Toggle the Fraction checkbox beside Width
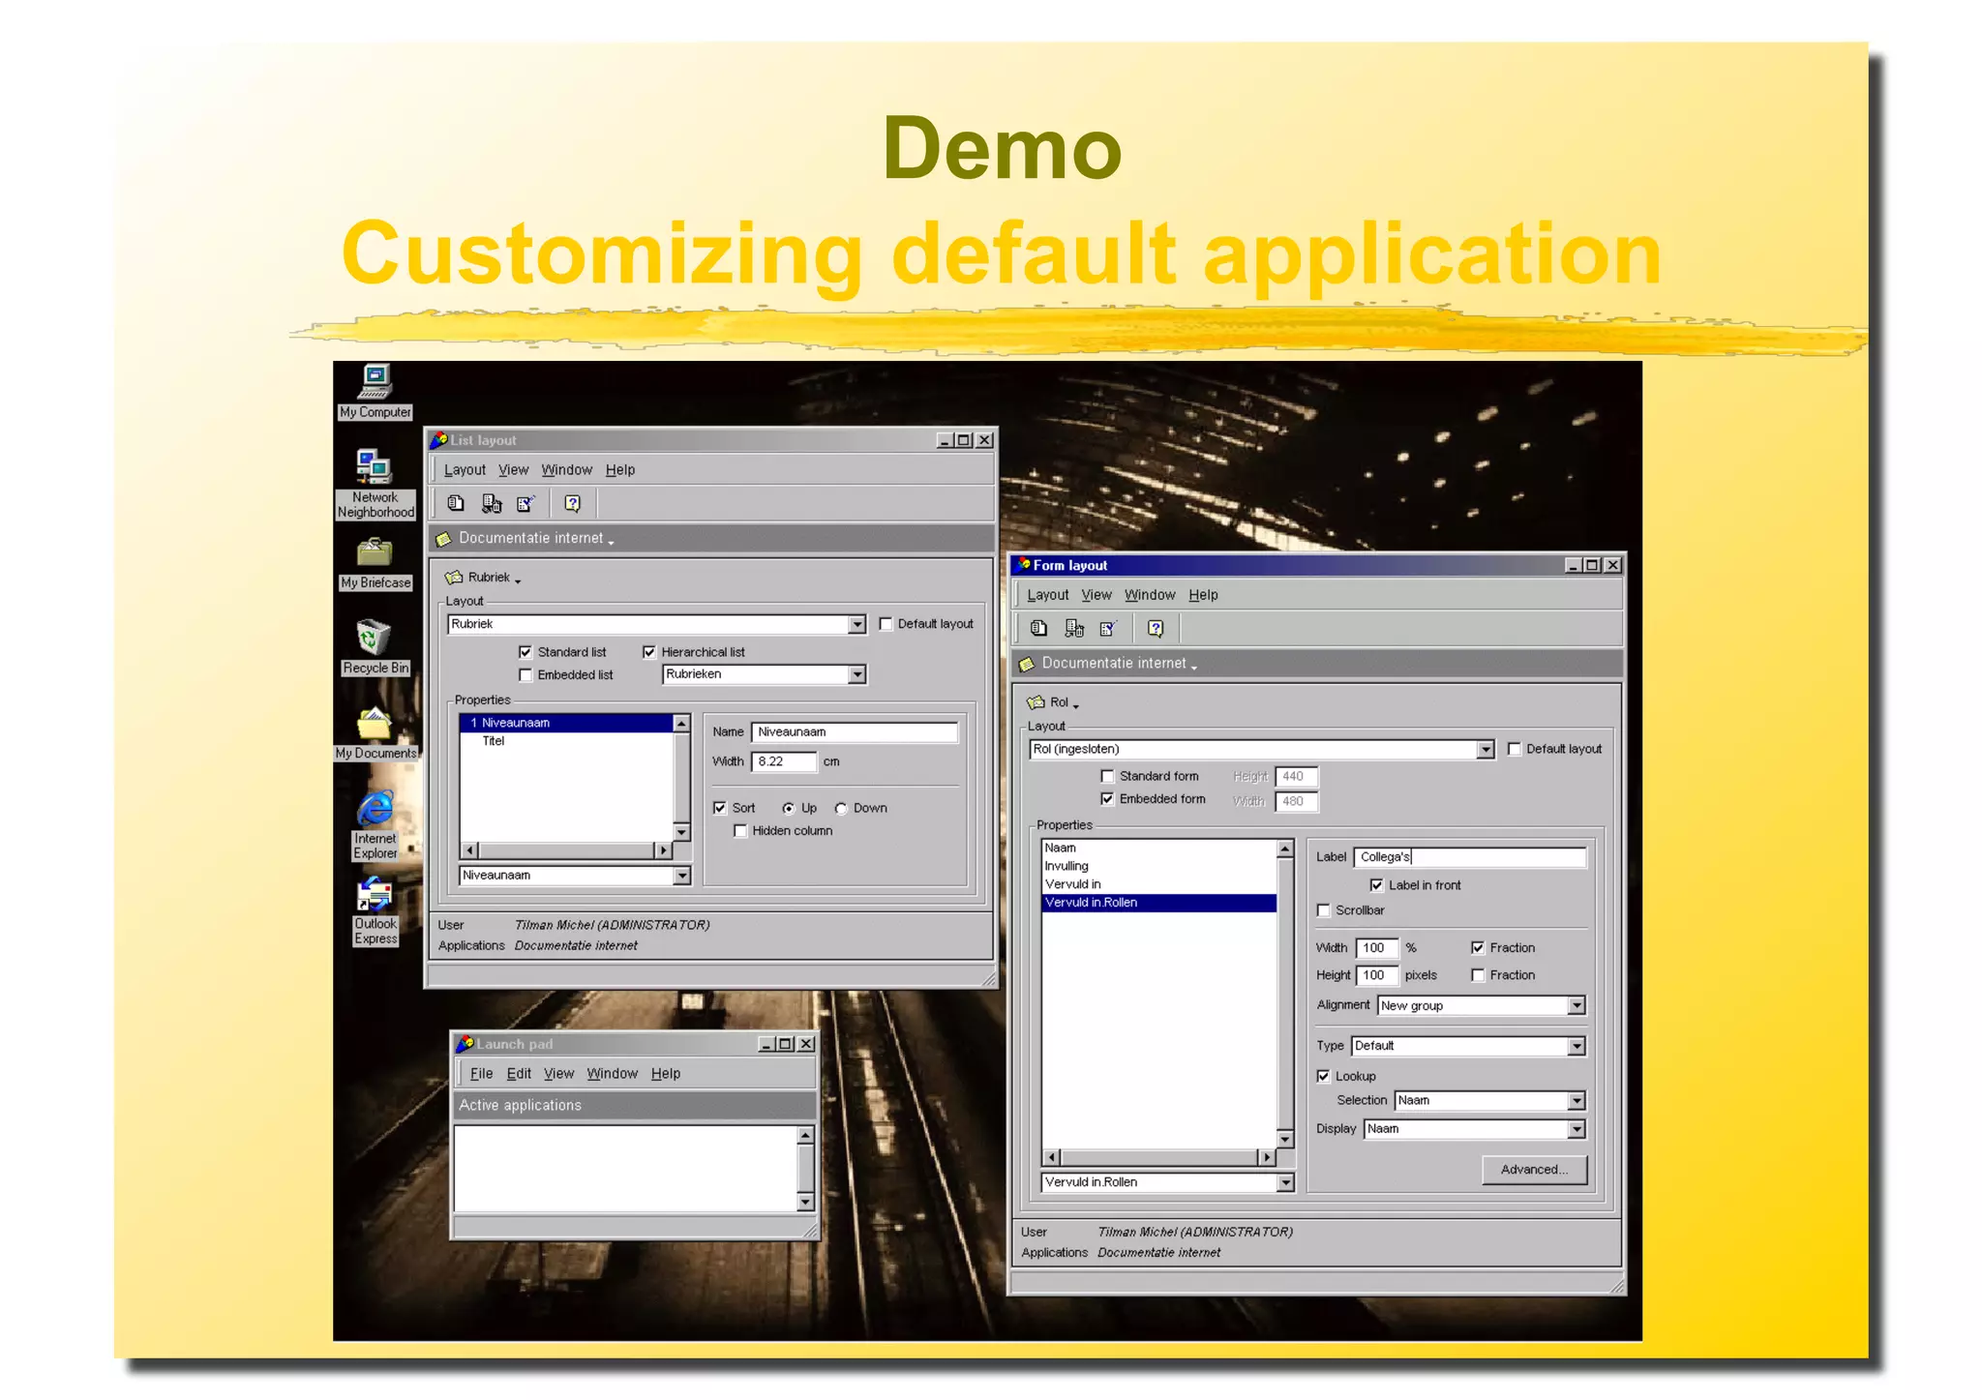Viewport: 1982px width, 1400px height. pyautogui.click(x=1479, y=948)
